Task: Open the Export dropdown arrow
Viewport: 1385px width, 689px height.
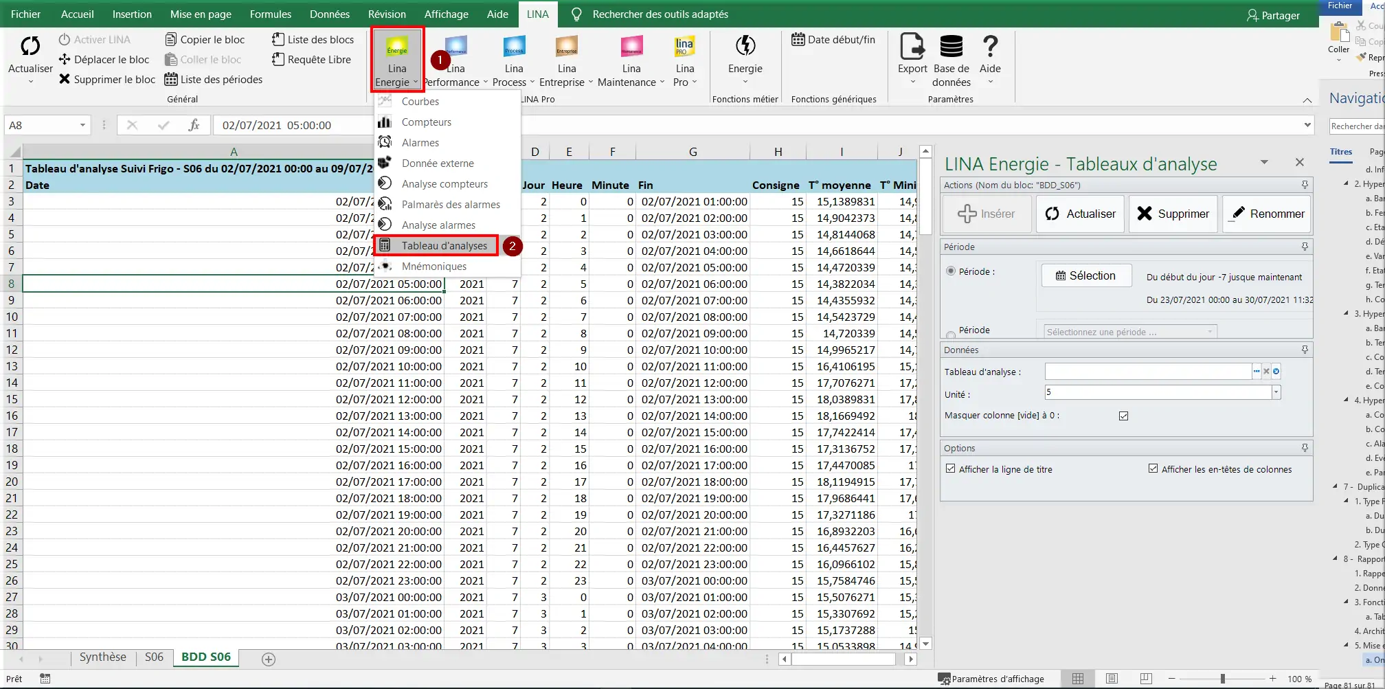Action: pos(912,82)
